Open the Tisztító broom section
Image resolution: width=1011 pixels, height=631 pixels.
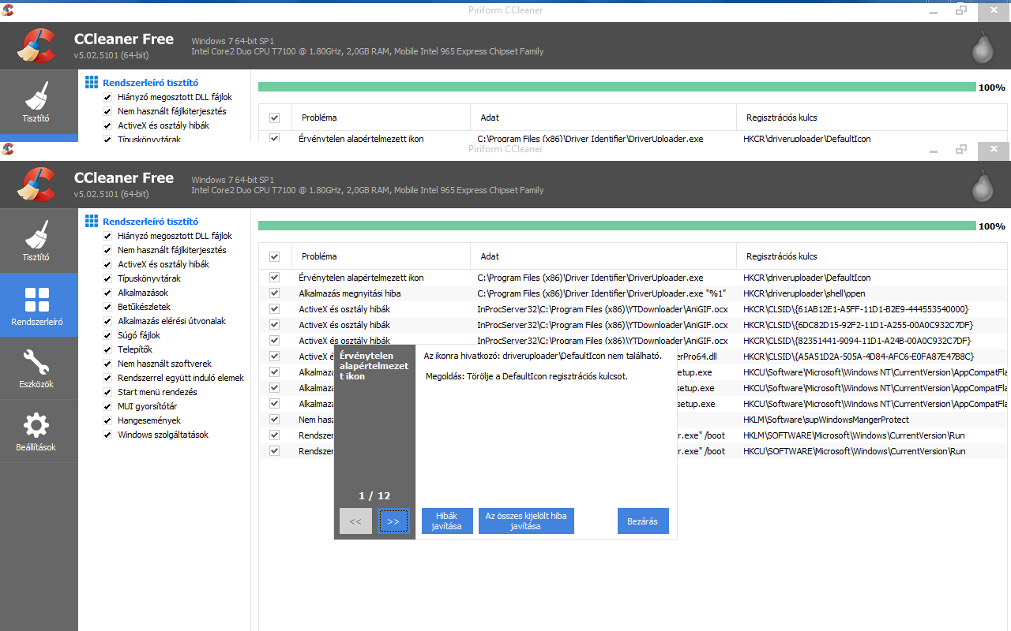[36, 240]
